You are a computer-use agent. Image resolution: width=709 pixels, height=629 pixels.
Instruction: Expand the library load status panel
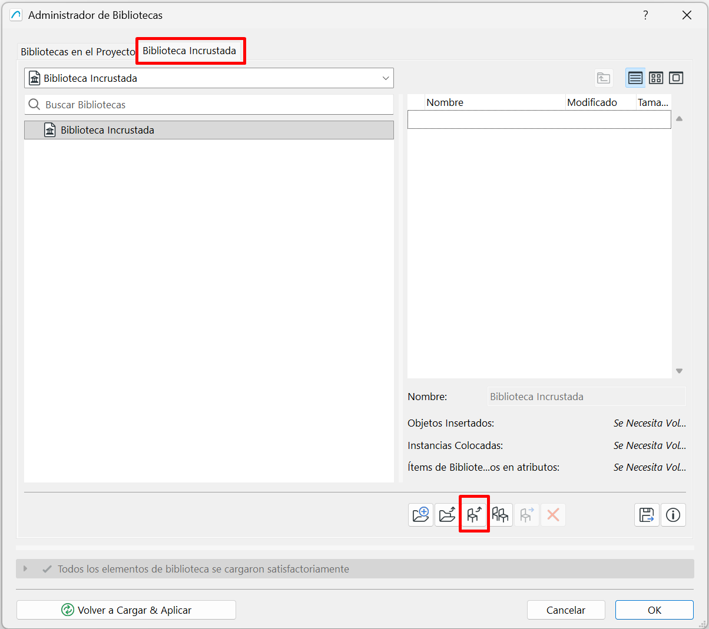pyautogui.click(x=25, y=569)
